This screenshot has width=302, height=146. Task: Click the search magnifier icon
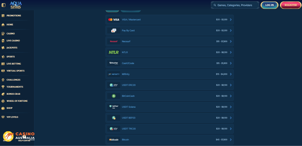(x=215, y=5)
